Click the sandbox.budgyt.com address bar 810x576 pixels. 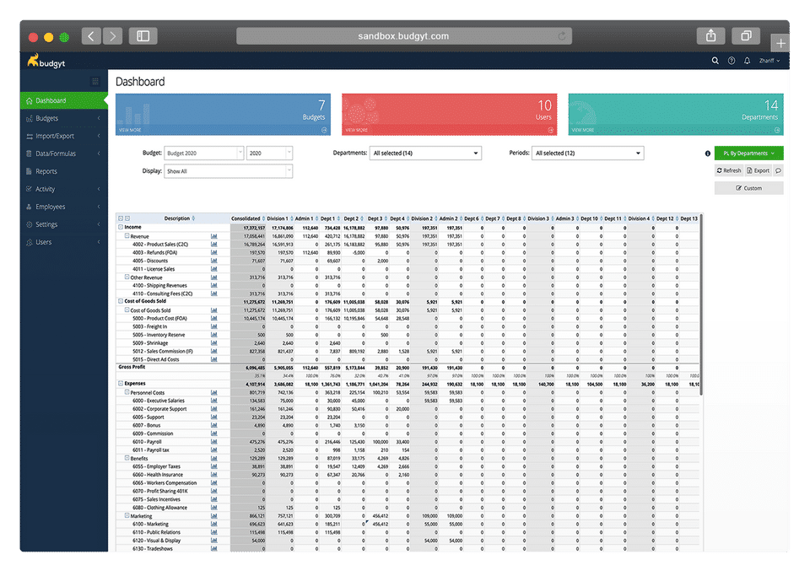(404, 36)
